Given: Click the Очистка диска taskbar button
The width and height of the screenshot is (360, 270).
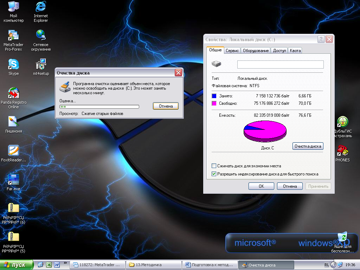Looking at the screenshot, I should click(266, 265).
